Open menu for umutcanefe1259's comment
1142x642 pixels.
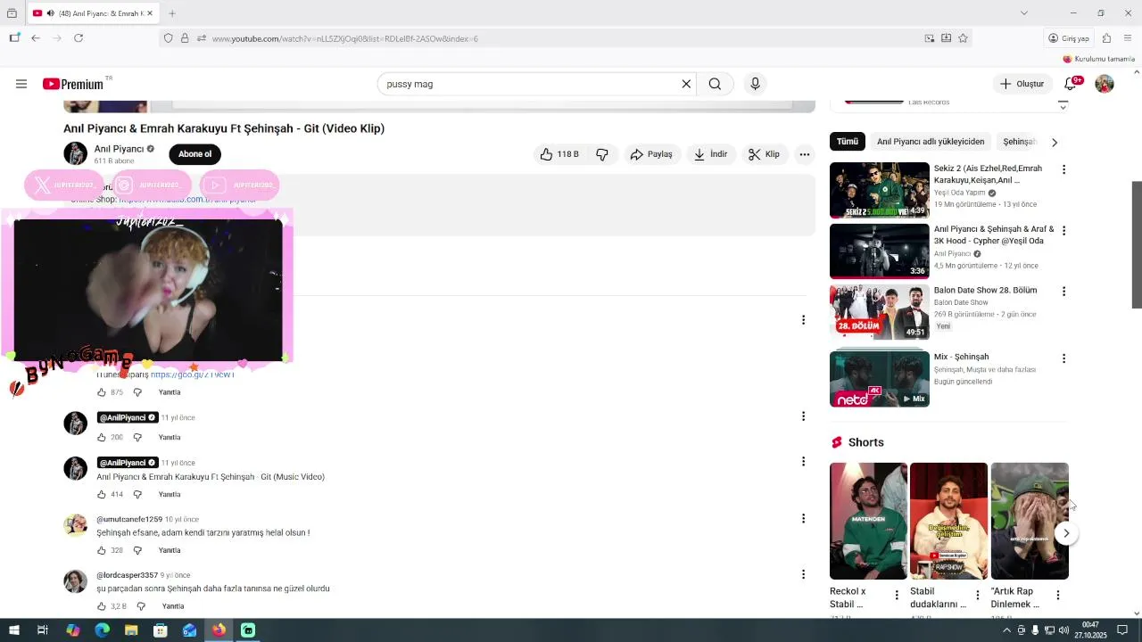coord(803,518)
